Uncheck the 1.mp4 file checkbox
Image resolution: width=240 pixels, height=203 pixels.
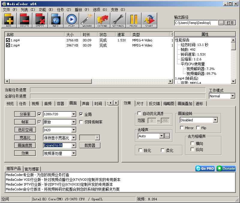click(8, 40)
